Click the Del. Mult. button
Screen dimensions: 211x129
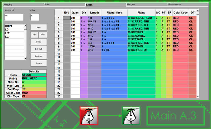(39, 49)
